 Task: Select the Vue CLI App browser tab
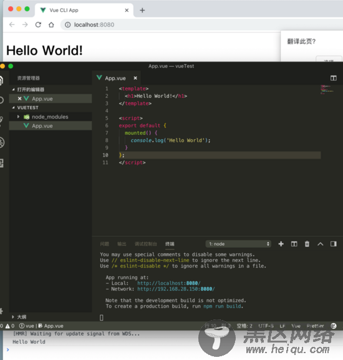84,11
